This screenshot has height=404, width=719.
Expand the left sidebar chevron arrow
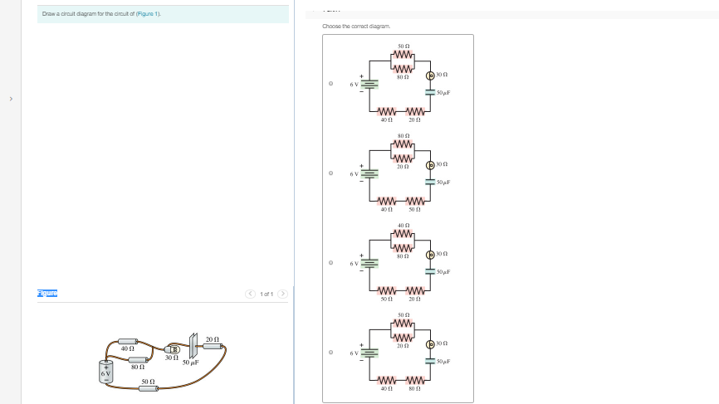(x=11, y=99)
